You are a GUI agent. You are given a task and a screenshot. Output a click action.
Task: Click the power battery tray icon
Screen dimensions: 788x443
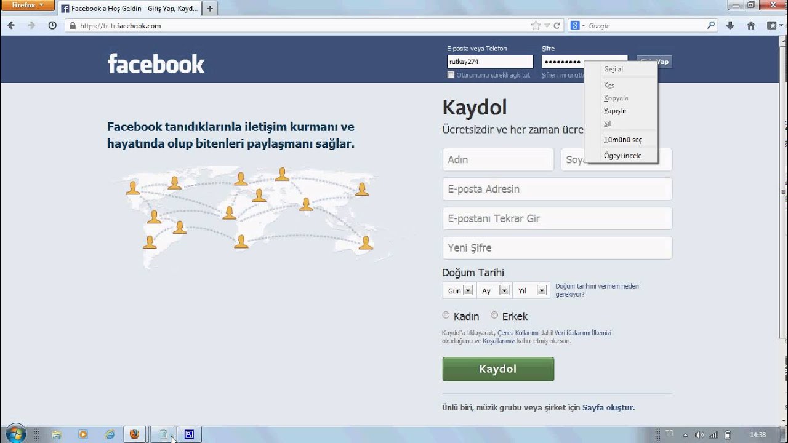click(728, 435)
